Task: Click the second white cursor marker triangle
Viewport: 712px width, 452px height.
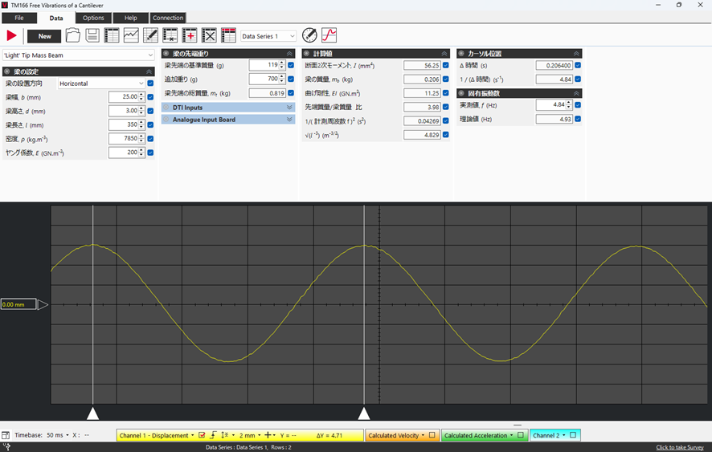Action: [x=364, y=413]
